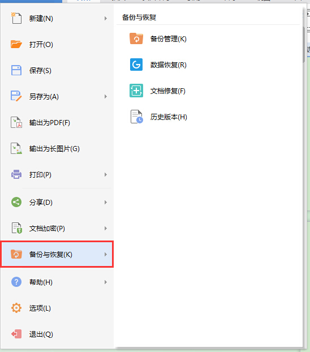The image size is (310, 352).
Task: Expand the 另存为(A) submenu arrow
Action: tap(106, 97)
